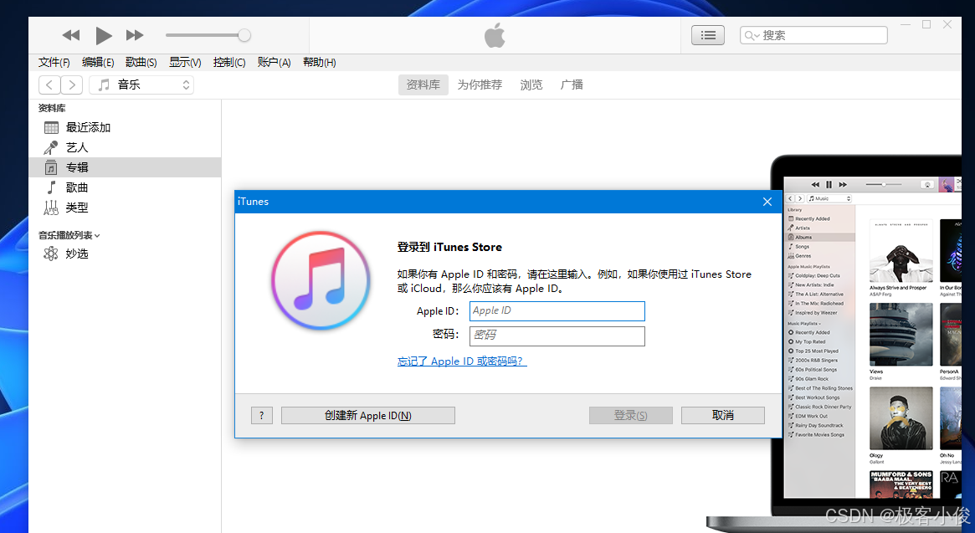Viewport: 975px width, 533px height.
Task: Select 专辑 in the library sidebar
Action: 125,167
